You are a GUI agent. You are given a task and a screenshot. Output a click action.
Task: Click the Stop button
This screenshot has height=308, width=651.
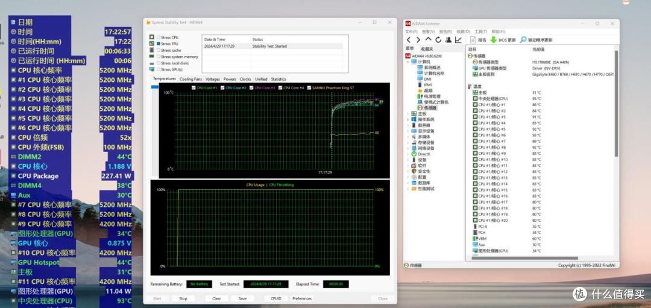point(183,298)
